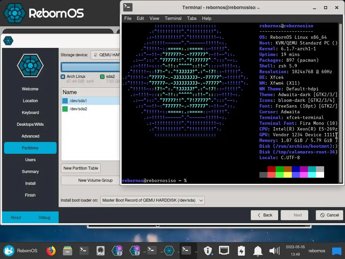Open the Storage device dropdown
The width and height of the screenshot is (345, 259).
(x=105, y=55)
